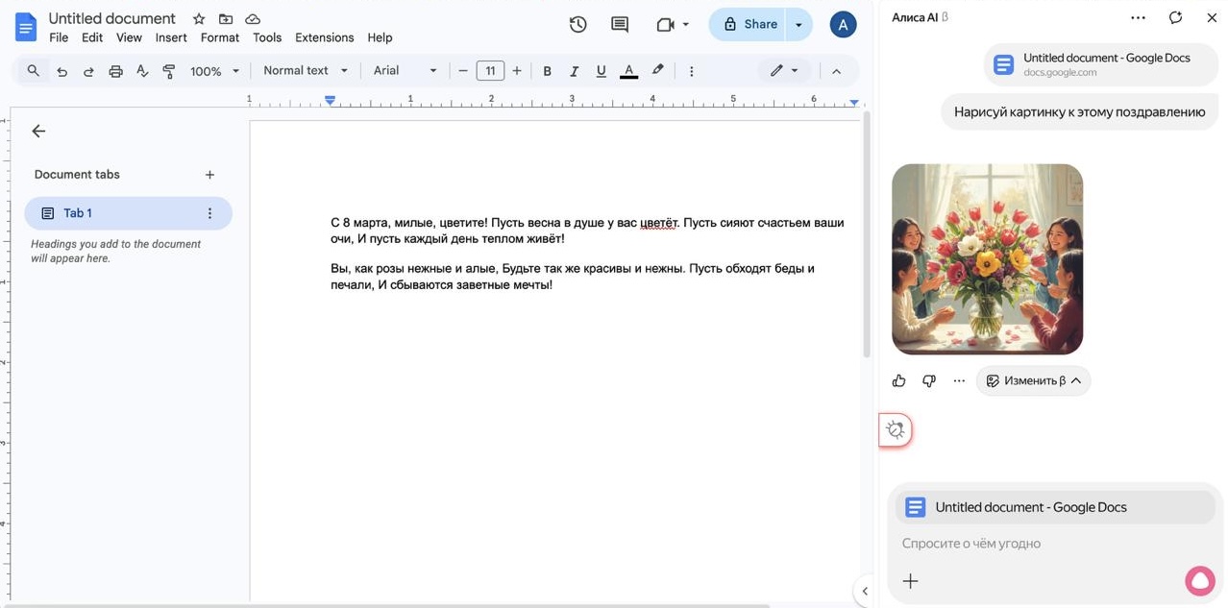
Task: Star the Untitled document
Action: click(x=199, y=19)
